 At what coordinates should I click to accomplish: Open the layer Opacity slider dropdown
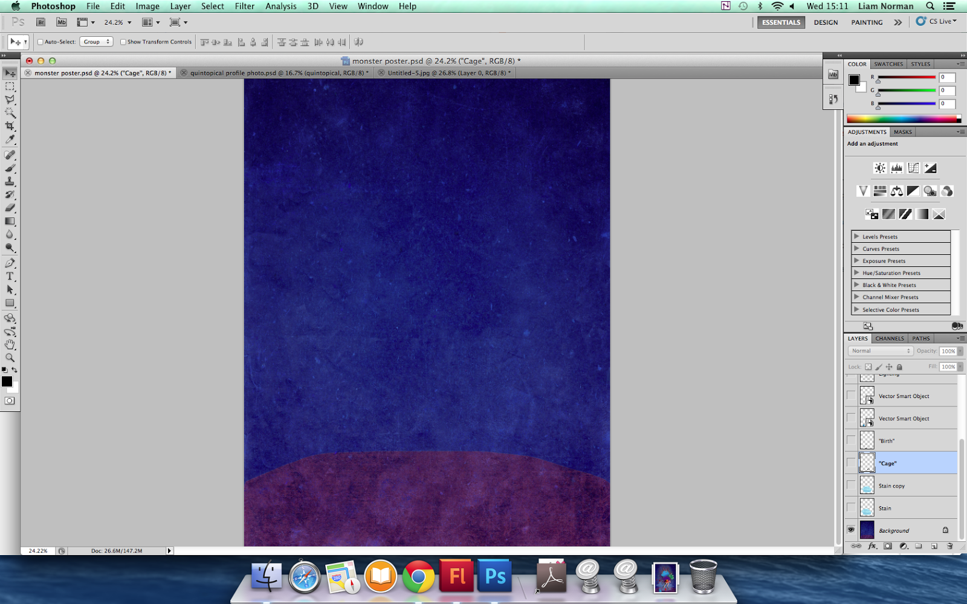tap(960, 351)
